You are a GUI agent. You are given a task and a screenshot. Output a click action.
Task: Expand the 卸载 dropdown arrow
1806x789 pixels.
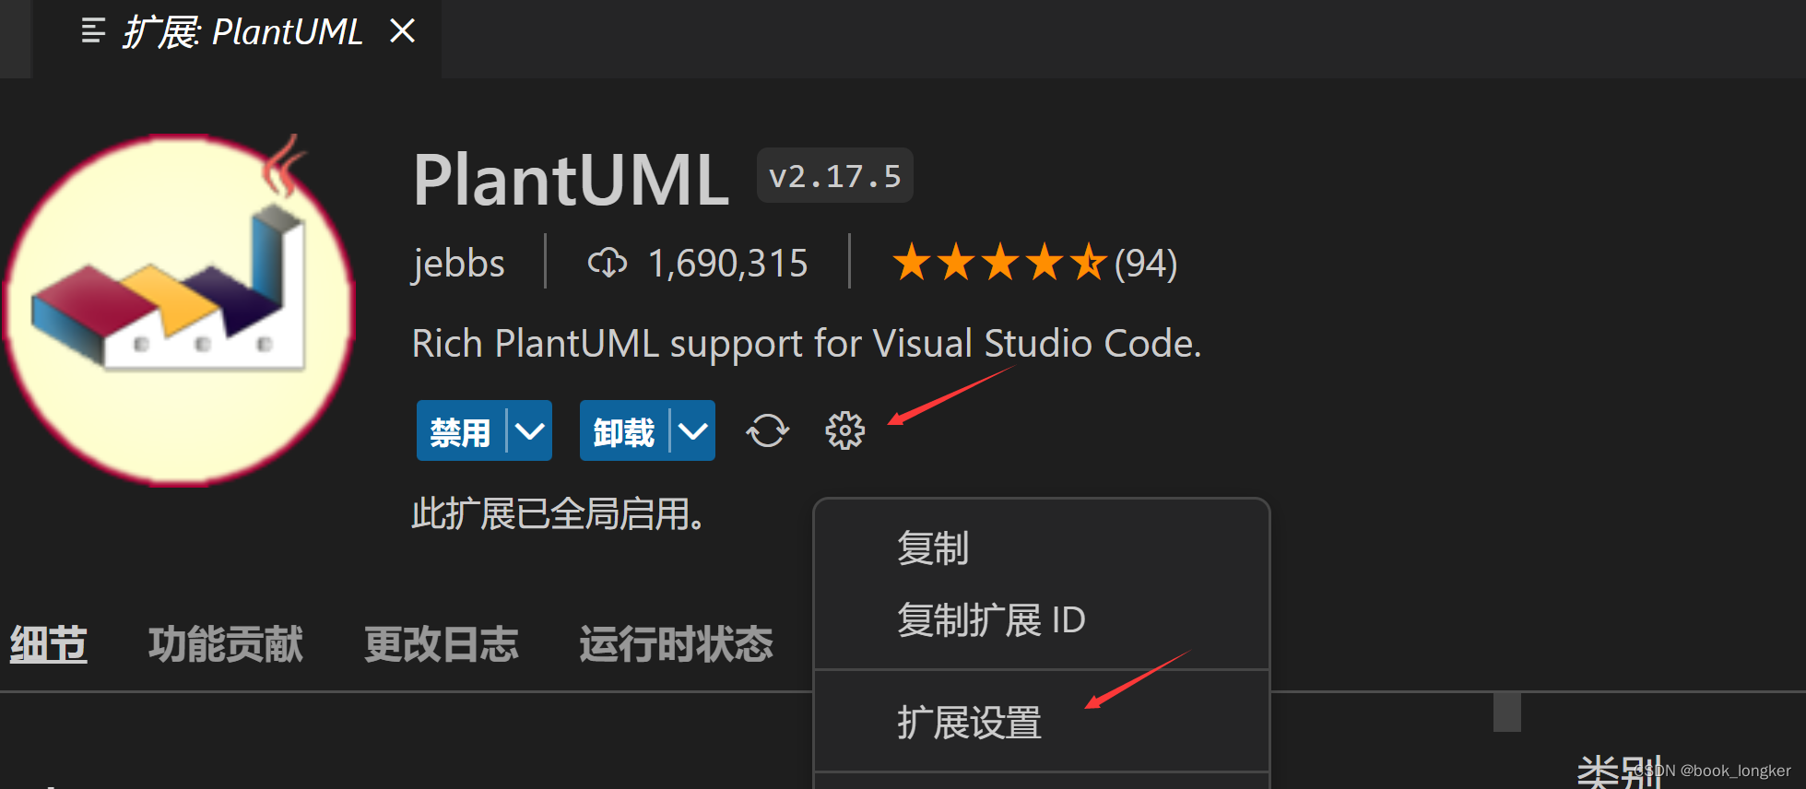pyautogui.click(x=692, y=430)
